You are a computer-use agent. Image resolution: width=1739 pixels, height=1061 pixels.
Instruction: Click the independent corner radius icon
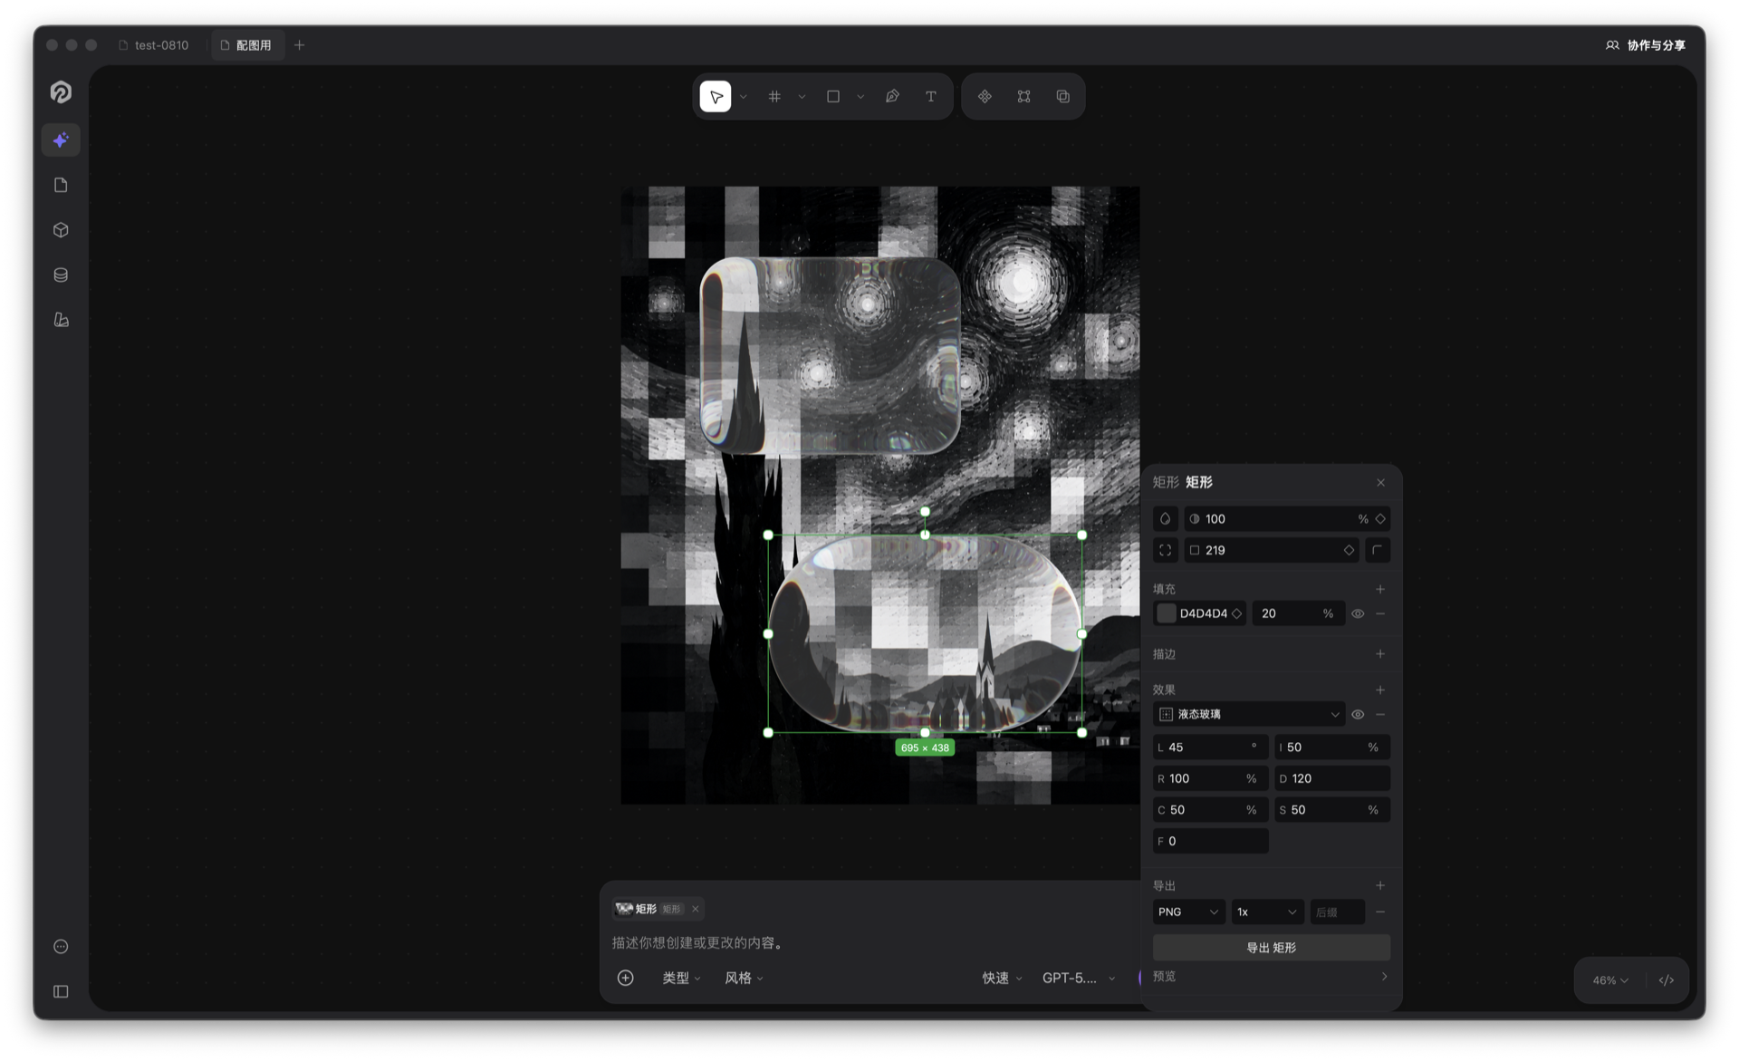tap(1378, 550)
